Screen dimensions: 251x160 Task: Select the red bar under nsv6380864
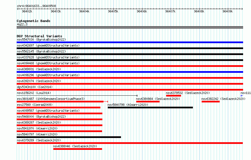click(148, 102)
